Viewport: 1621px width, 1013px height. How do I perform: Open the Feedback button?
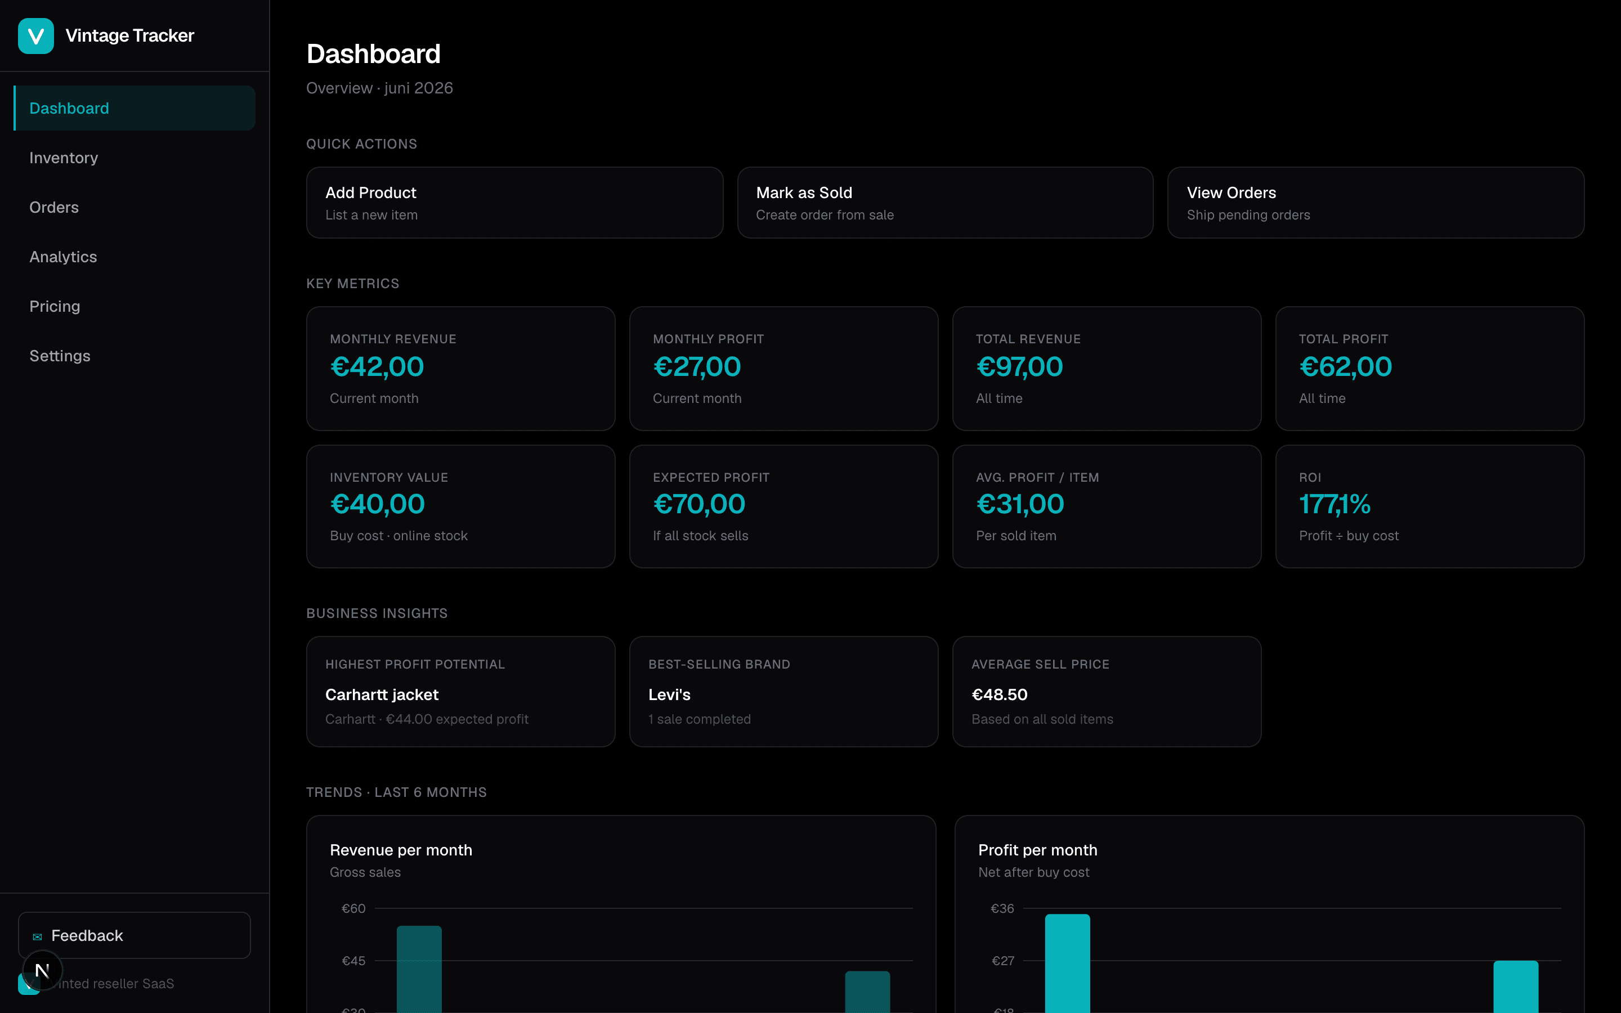[135, 935]
